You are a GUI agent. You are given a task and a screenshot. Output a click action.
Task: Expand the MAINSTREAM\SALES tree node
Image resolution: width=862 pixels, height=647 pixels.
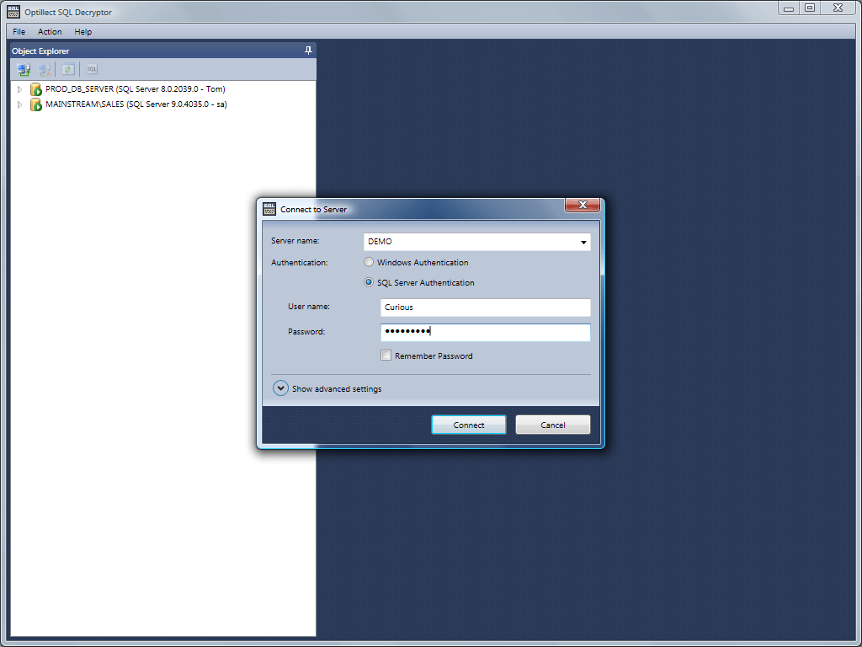pos(20,104)
